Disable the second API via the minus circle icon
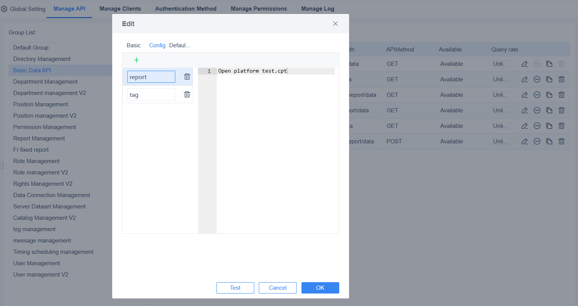The width and height of the screenshot is (578, 306). [x=537, y=79]
